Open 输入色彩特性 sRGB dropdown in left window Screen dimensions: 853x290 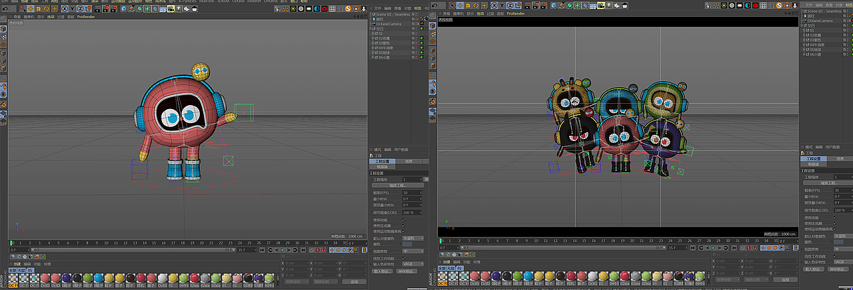click(x=413, y=263)
